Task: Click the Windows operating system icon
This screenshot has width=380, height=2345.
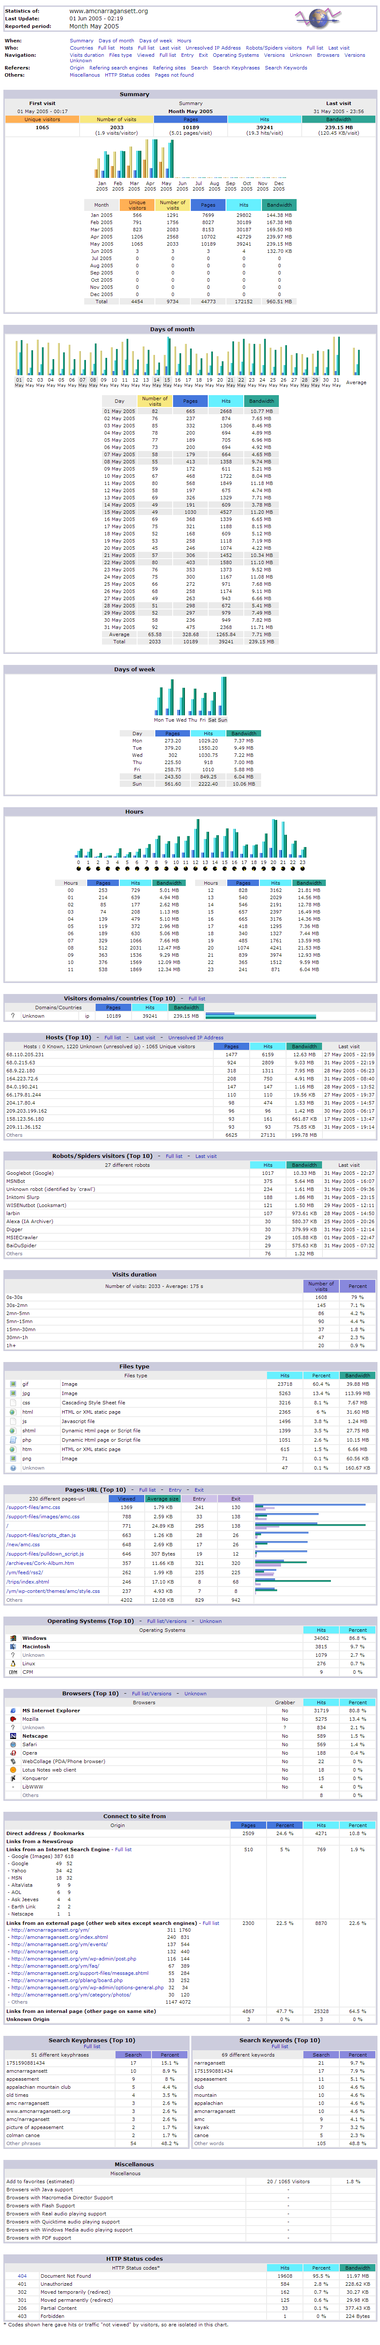Action: click(13, 1638)
